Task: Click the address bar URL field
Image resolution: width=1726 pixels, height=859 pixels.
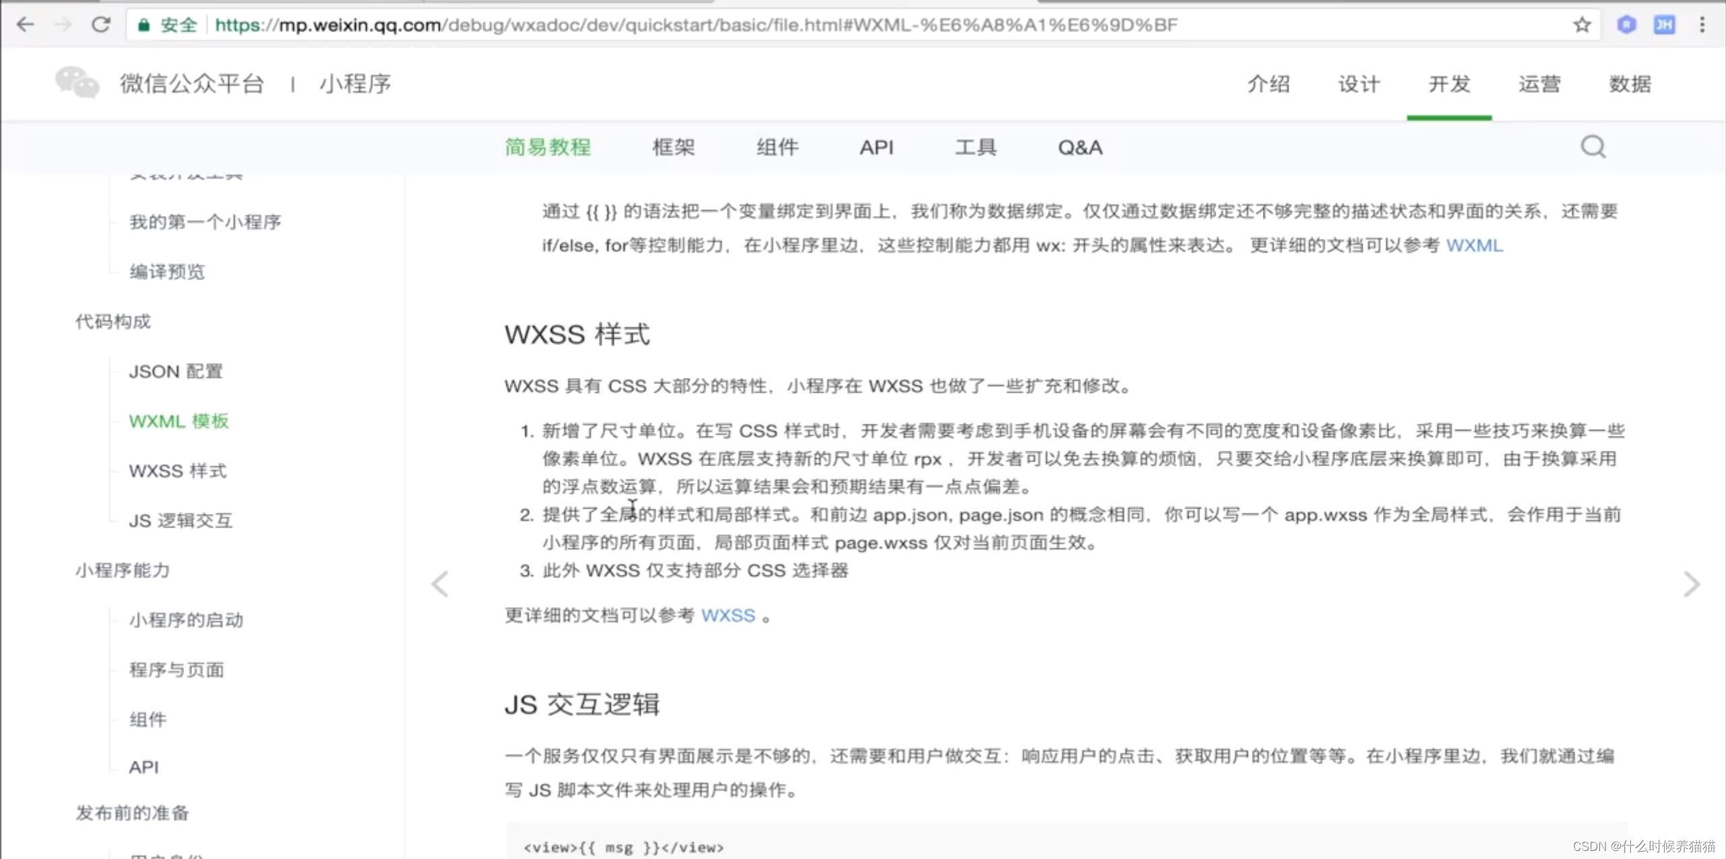Action: [x=863, y=25]
